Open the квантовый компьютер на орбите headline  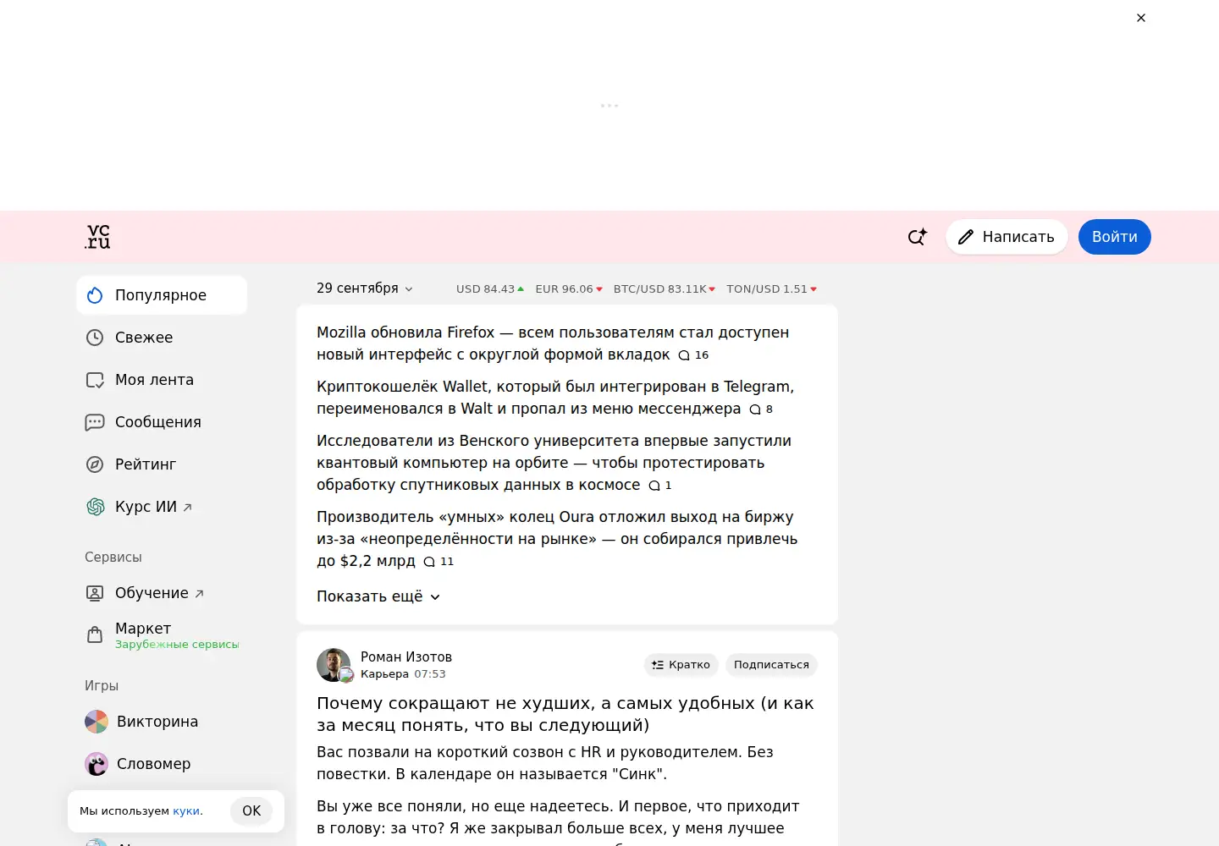554,463
